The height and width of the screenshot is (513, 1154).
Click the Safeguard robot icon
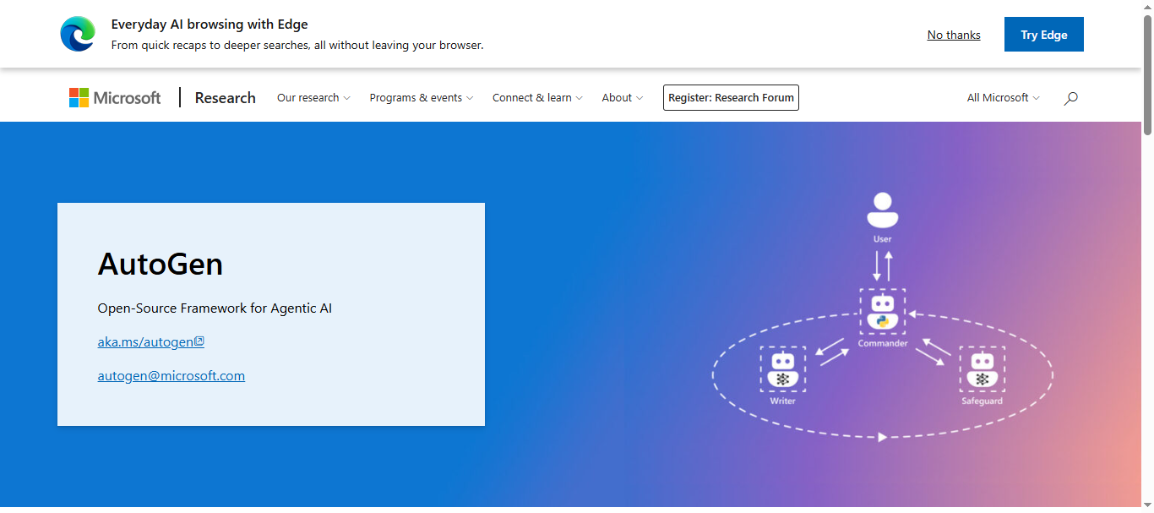tap(982, 369)
